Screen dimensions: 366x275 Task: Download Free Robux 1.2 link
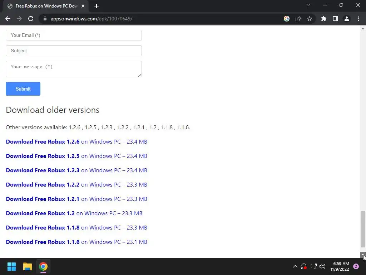click(74, 213)
